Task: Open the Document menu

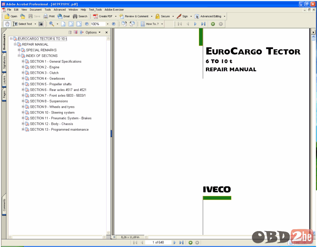Action: click(x=36, y=10)
